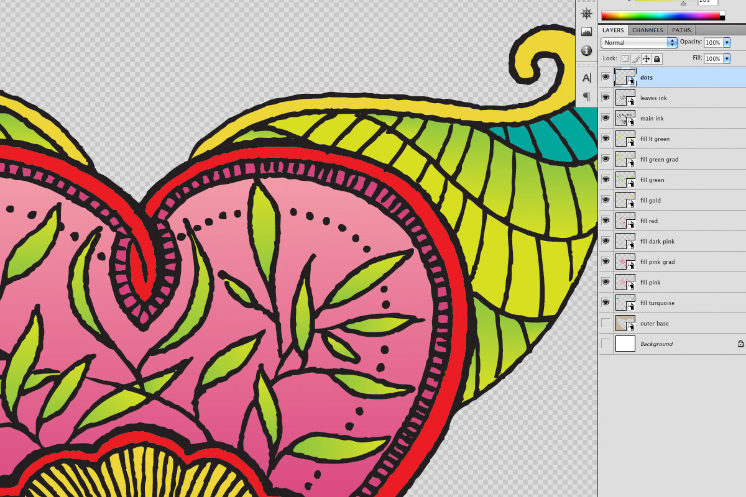The image size is (746, 497).
Task: Click the fill lt green layer thumbnail
Action: [625, 139]
